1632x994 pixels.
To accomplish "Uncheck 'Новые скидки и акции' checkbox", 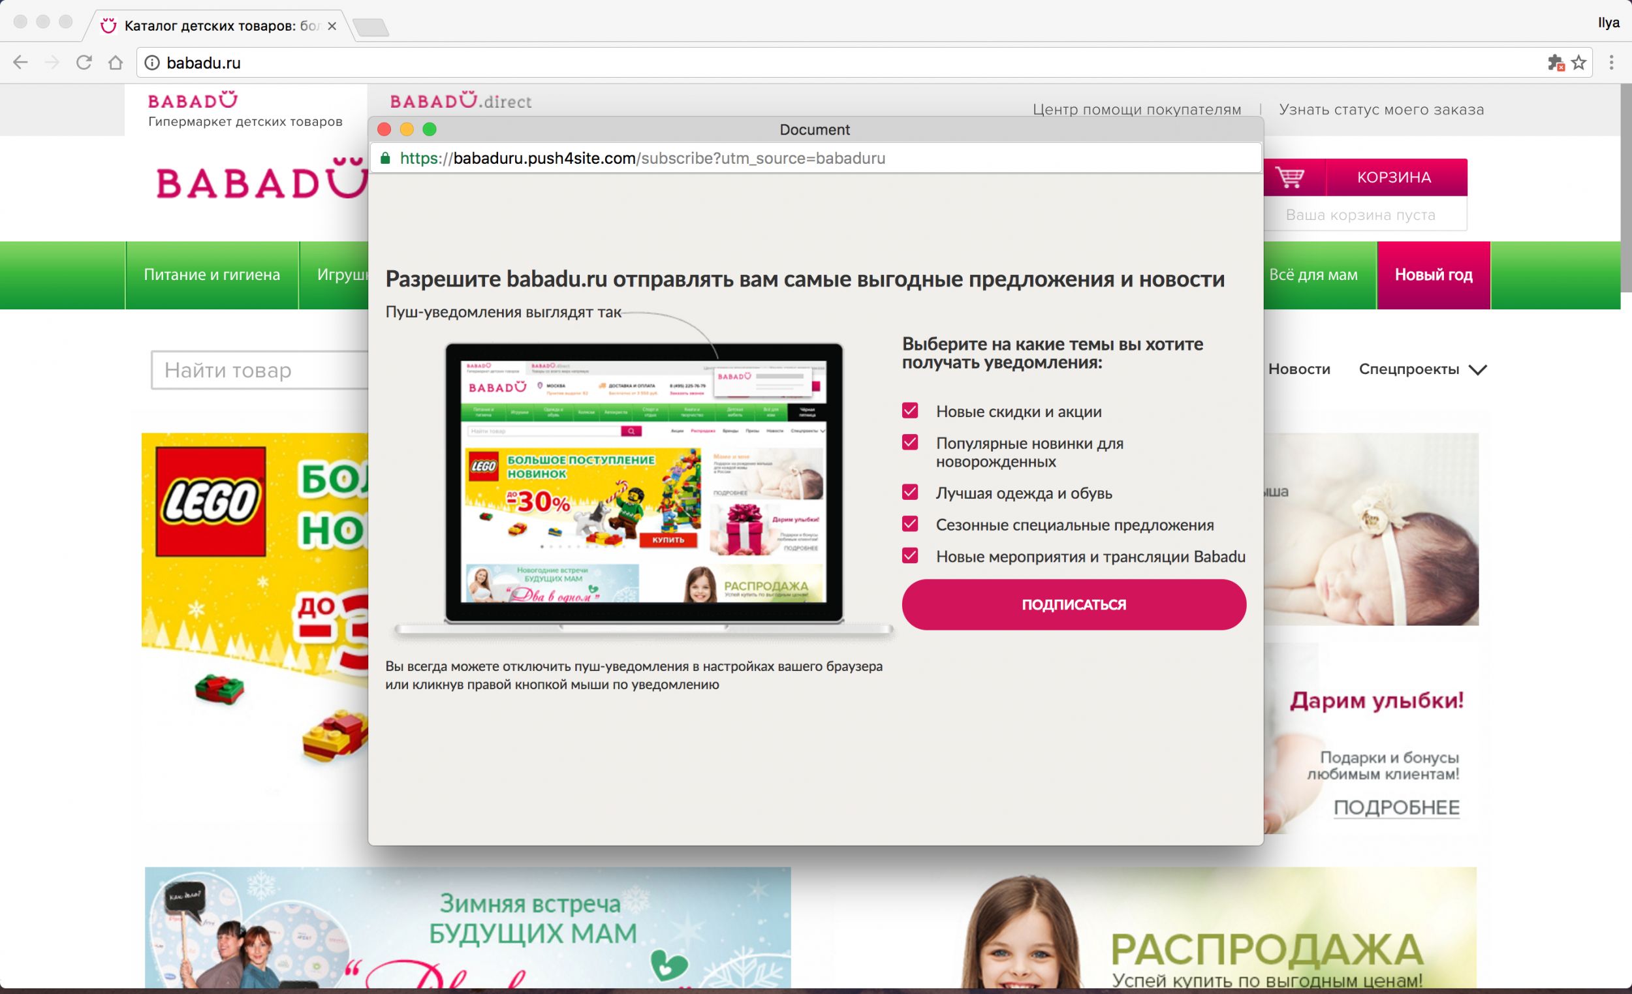I will [910, 411].
